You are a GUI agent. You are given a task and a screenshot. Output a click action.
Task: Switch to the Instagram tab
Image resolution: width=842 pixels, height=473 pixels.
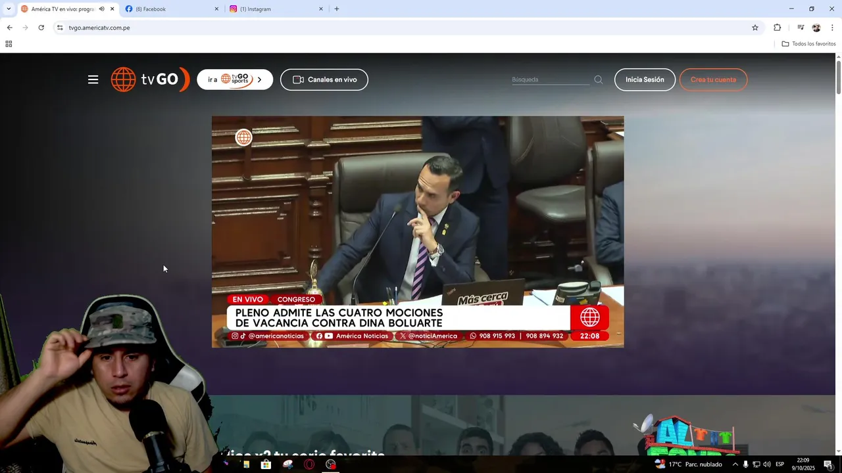tap(276, 9)
